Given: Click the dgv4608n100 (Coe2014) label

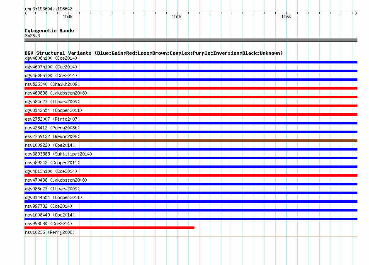Looking at the screenshot, I should (x=51, y=75).
